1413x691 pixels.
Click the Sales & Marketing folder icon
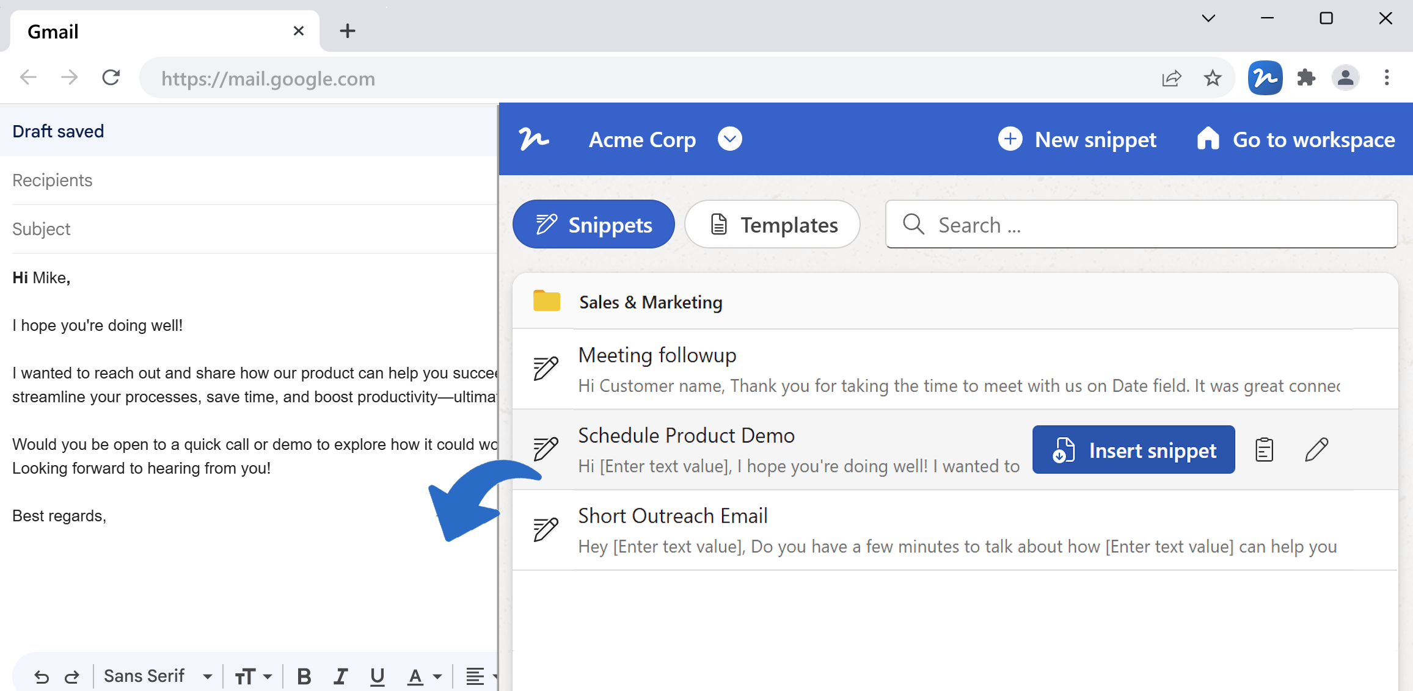tap(546, 302)
